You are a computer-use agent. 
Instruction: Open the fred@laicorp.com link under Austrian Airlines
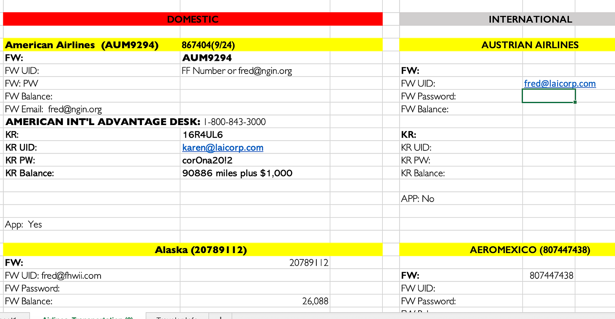click(560, 83)
